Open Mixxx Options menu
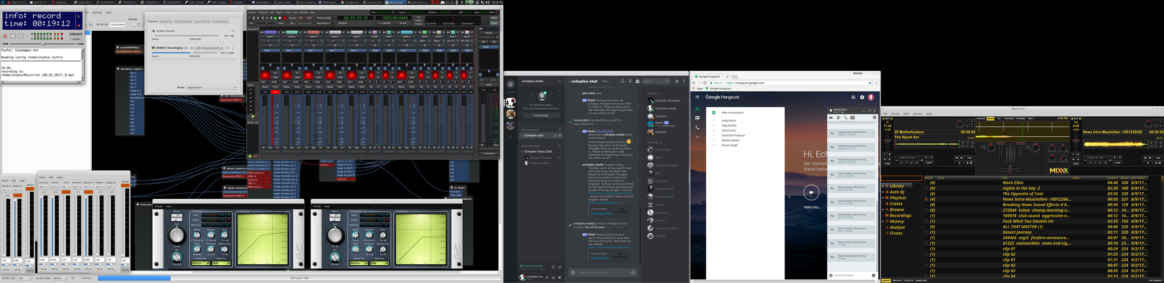Viewport: 1164px width, 283px height. (x=918, y=114)
